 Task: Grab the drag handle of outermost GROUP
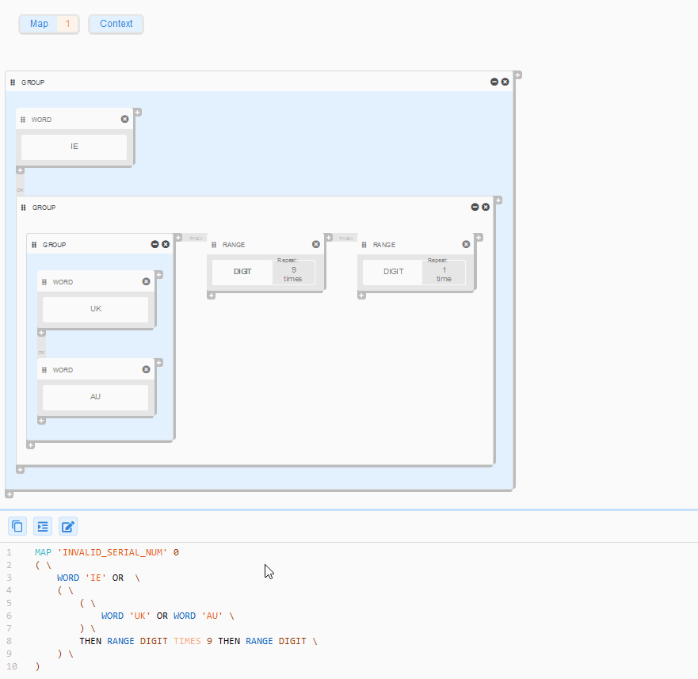click(x=13, y=82)
